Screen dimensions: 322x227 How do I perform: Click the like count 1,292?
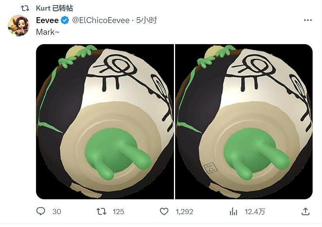185,211
